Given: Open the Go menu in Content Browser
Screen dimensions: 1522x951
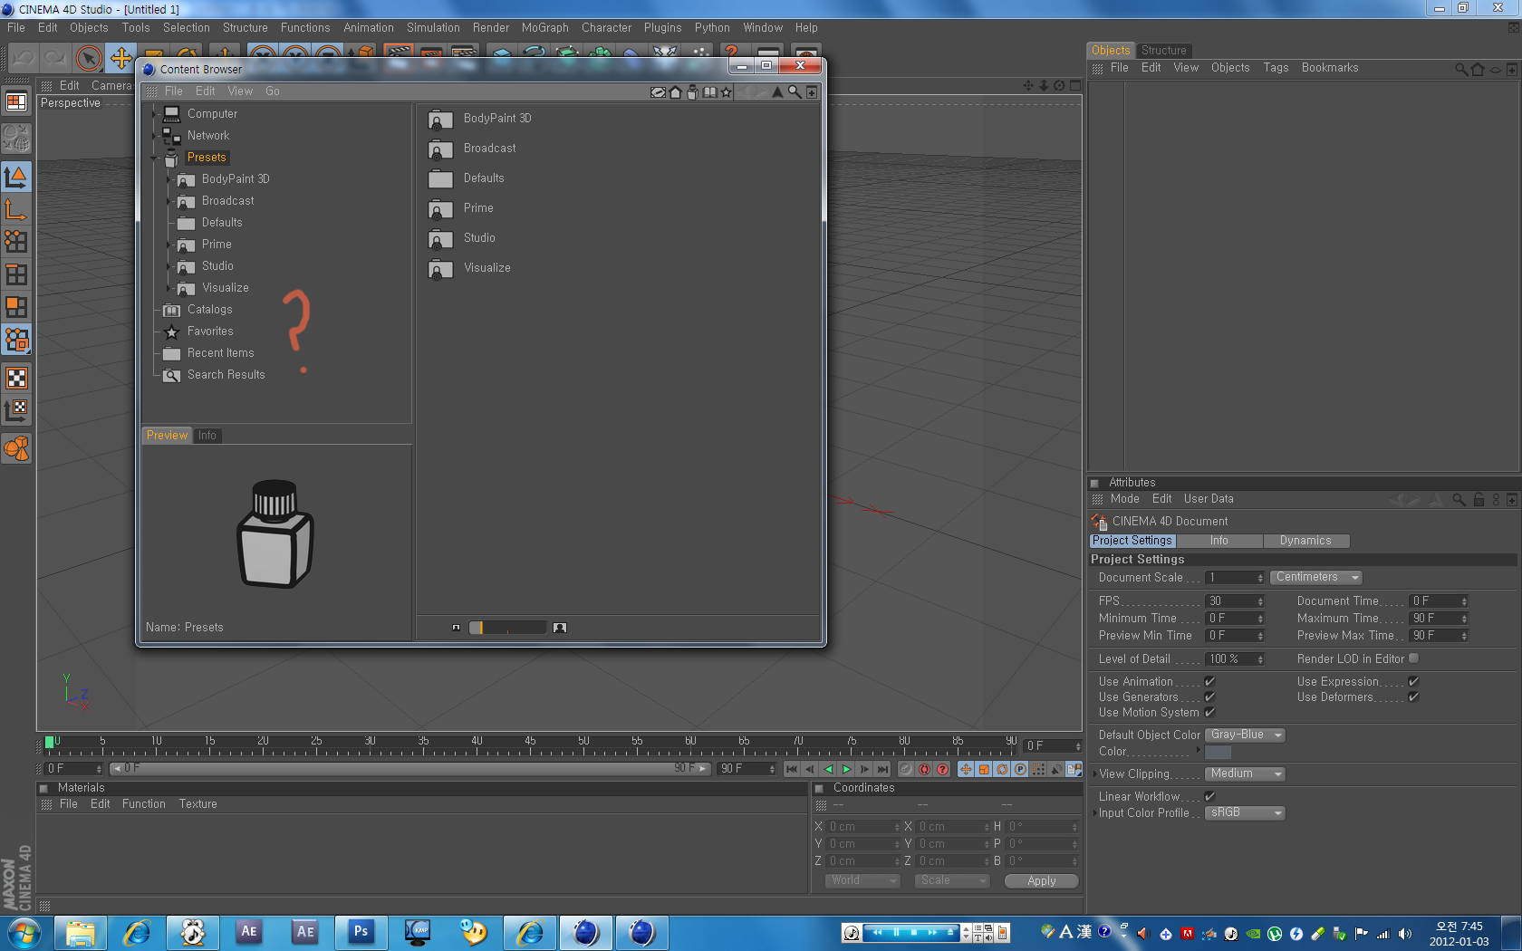Looking at the screenshot, I should (x=273, y=91).
